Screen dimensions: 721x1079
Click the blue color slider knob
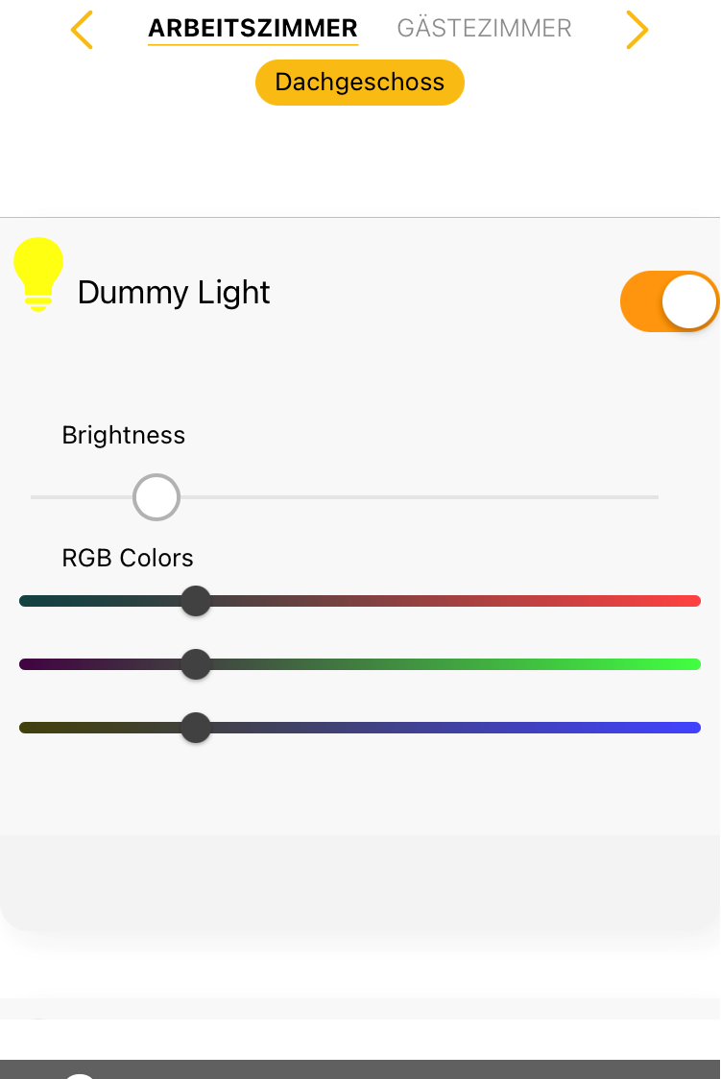click(x=196, y=728)
